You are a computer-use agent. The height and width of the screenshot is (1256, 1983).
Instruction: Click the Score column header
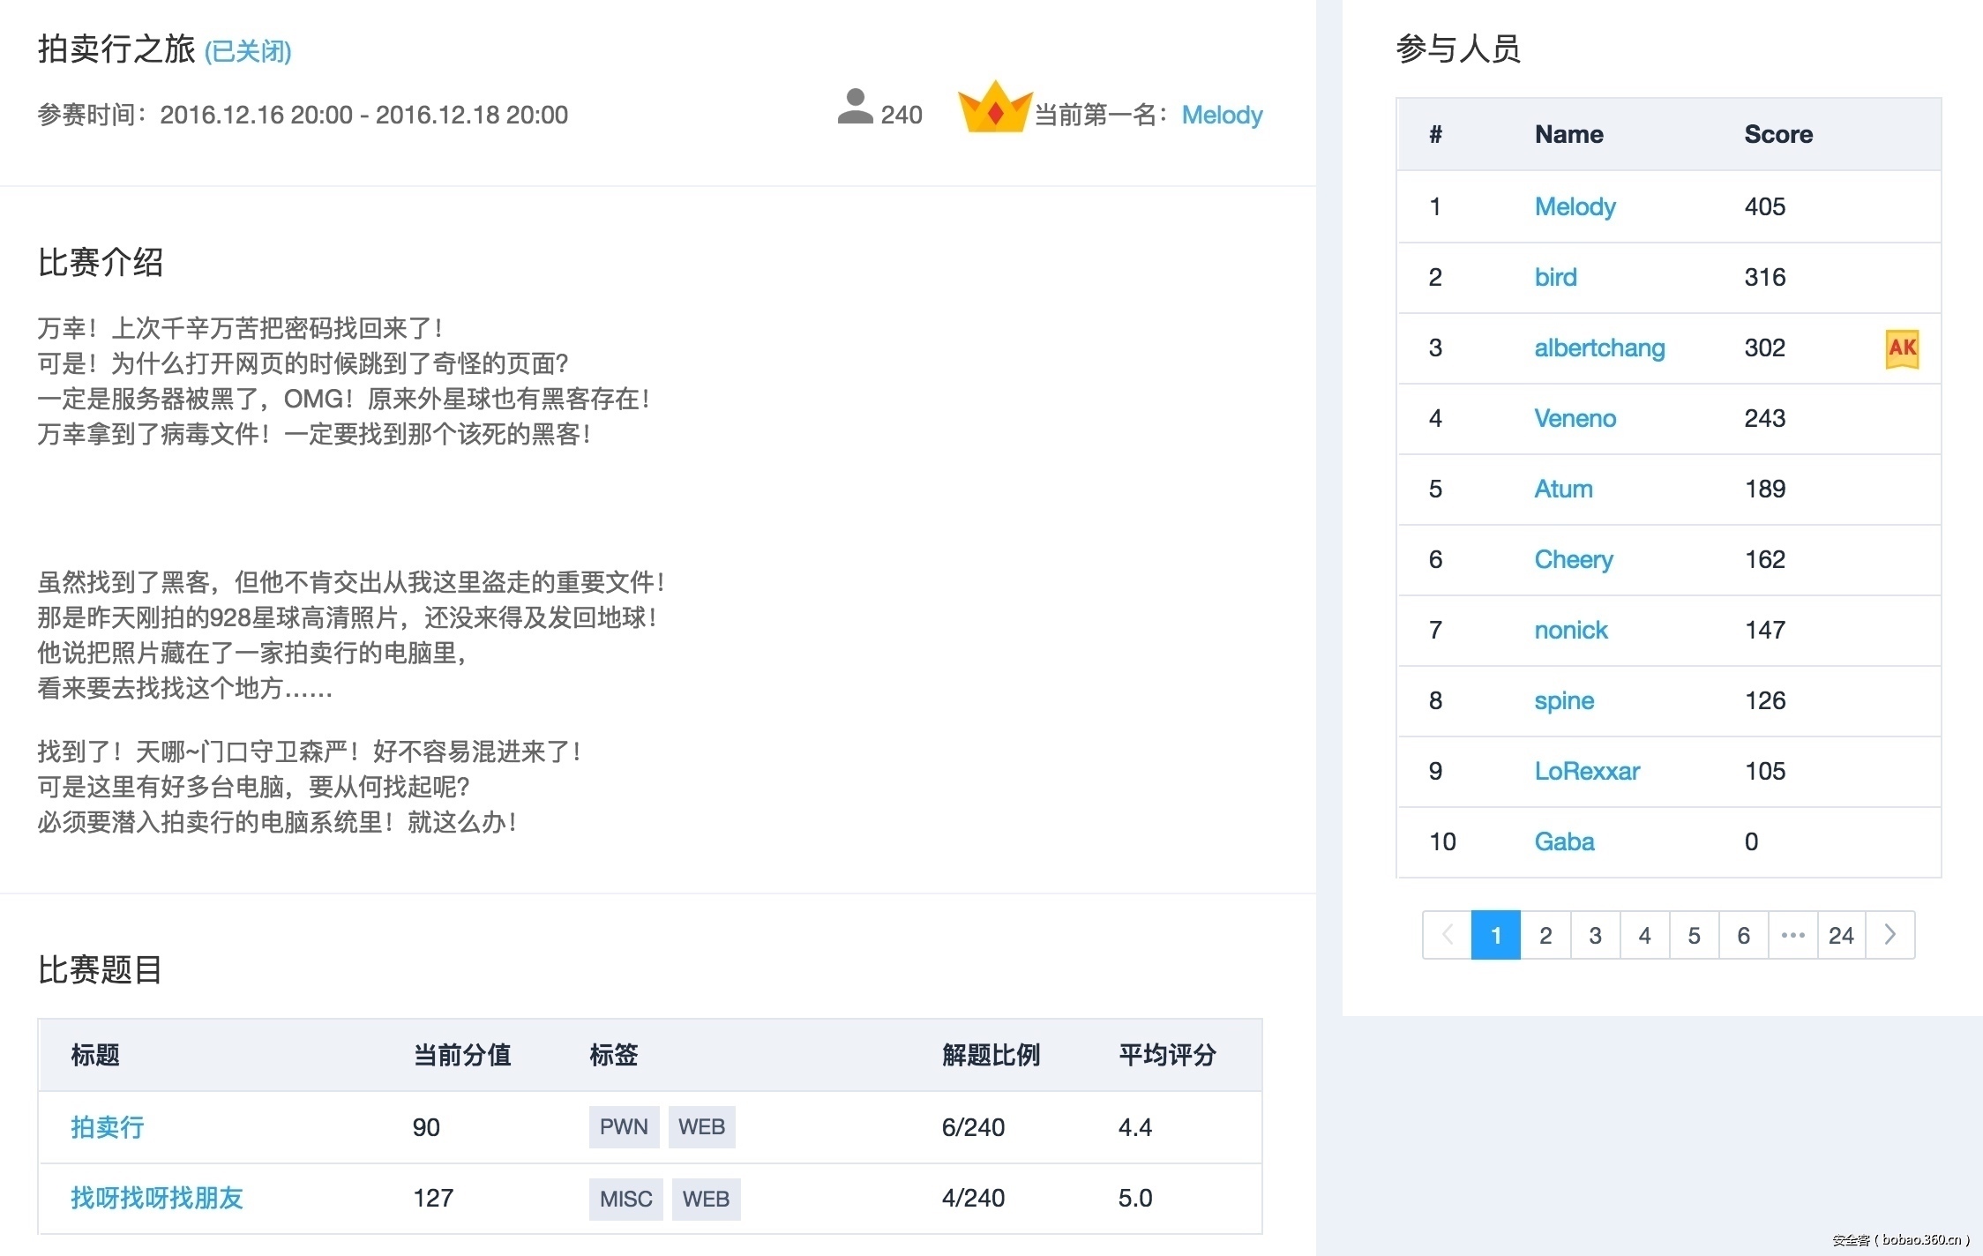click(1778, 134)
